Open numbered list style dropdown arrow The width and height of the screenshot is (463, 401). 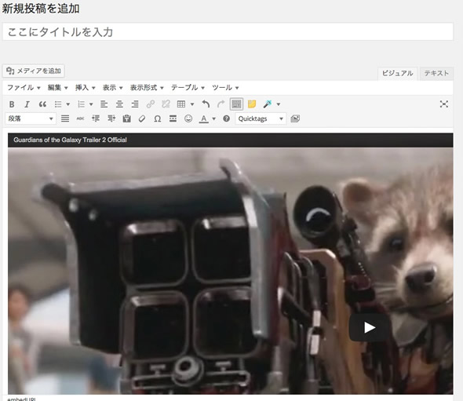tap(91, 104)
